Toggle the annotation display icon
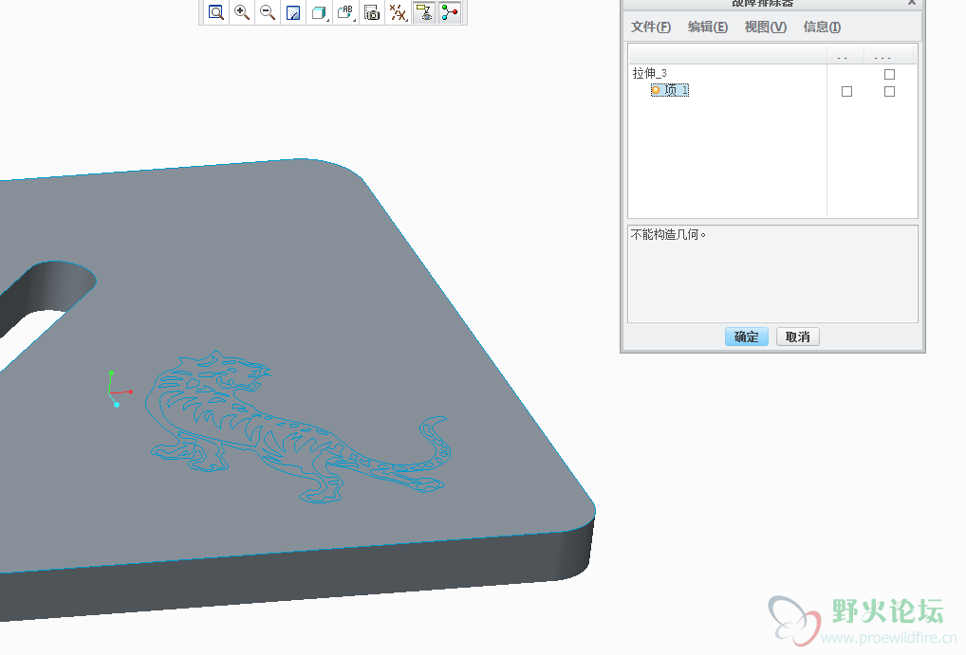This screenshot has width=966, height=655. click(x=424, y=12)
